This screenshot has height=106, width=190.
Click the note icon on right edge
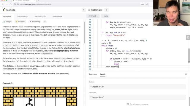[188, 37]
